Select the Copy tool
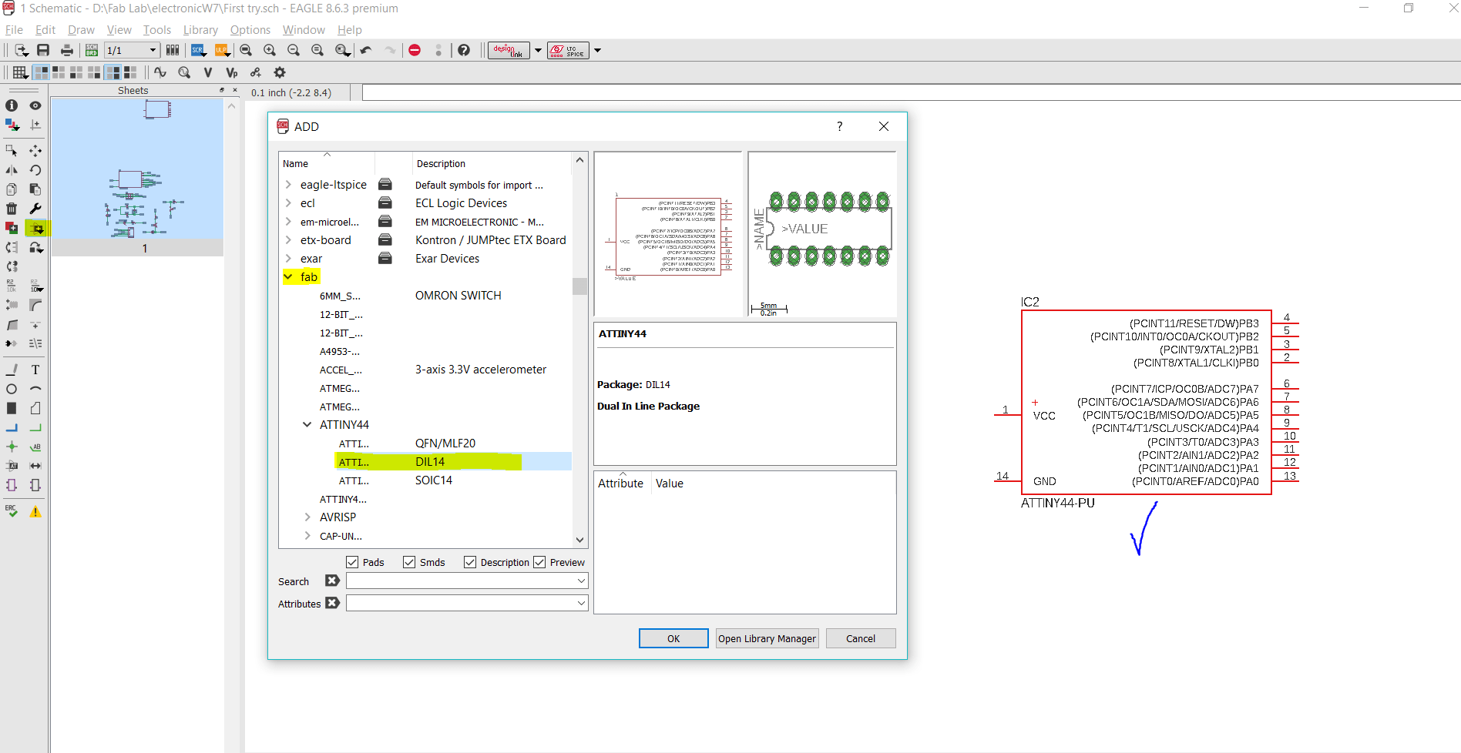 click(12, 189)
